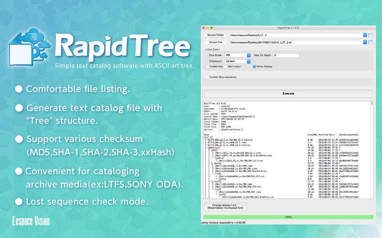Click 'Comfortable file listing.' bullet text
Image resolution: width=382 pixels, height=238 pixels.
tap(78, 89)
